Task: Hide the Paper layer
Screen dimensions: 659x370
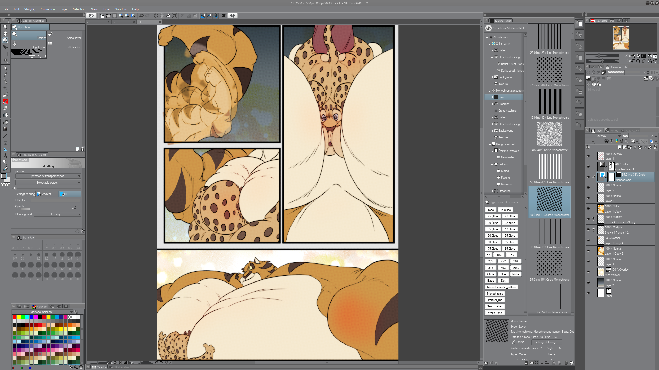Action: (x=588, y=293)
